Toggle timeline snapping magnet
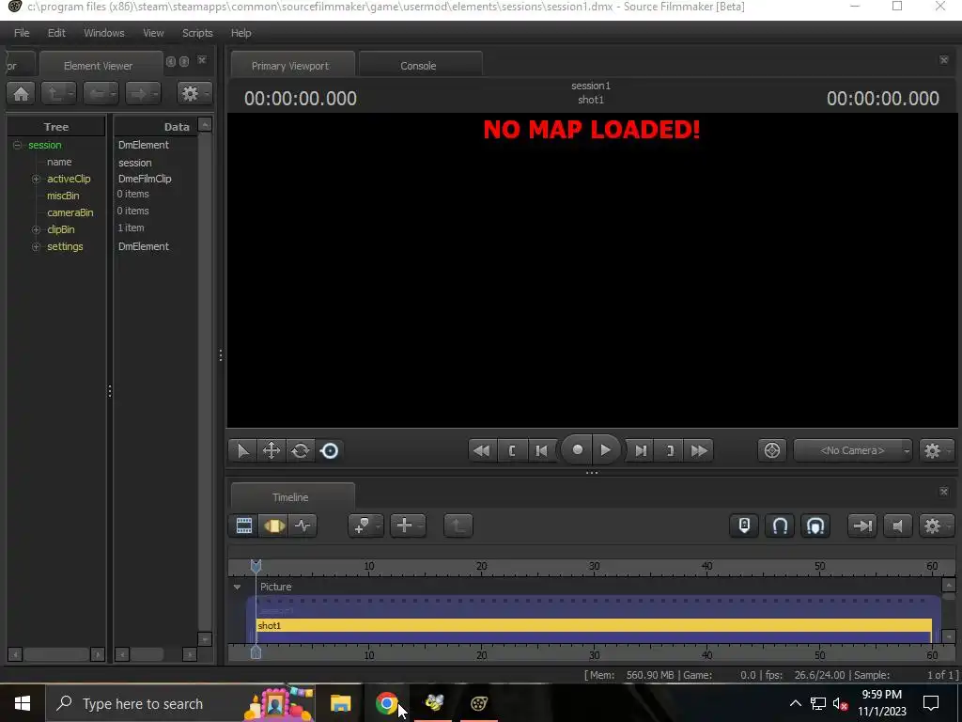This screenshot has height=722, width=962. [x=780, y=526]
